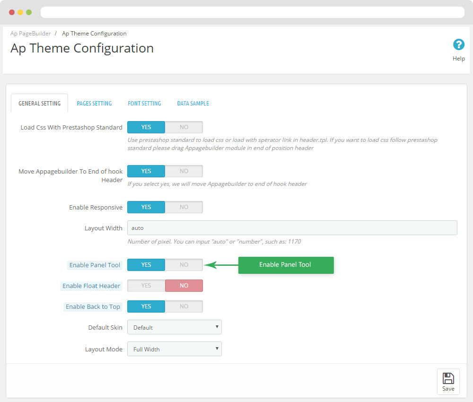Open the Font Setting tab
This screenshot has width=473, height=402.
[144, 104]
